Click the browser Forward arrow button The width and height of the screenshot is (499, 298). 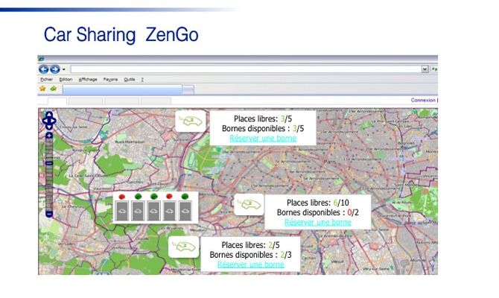point(54,69)
